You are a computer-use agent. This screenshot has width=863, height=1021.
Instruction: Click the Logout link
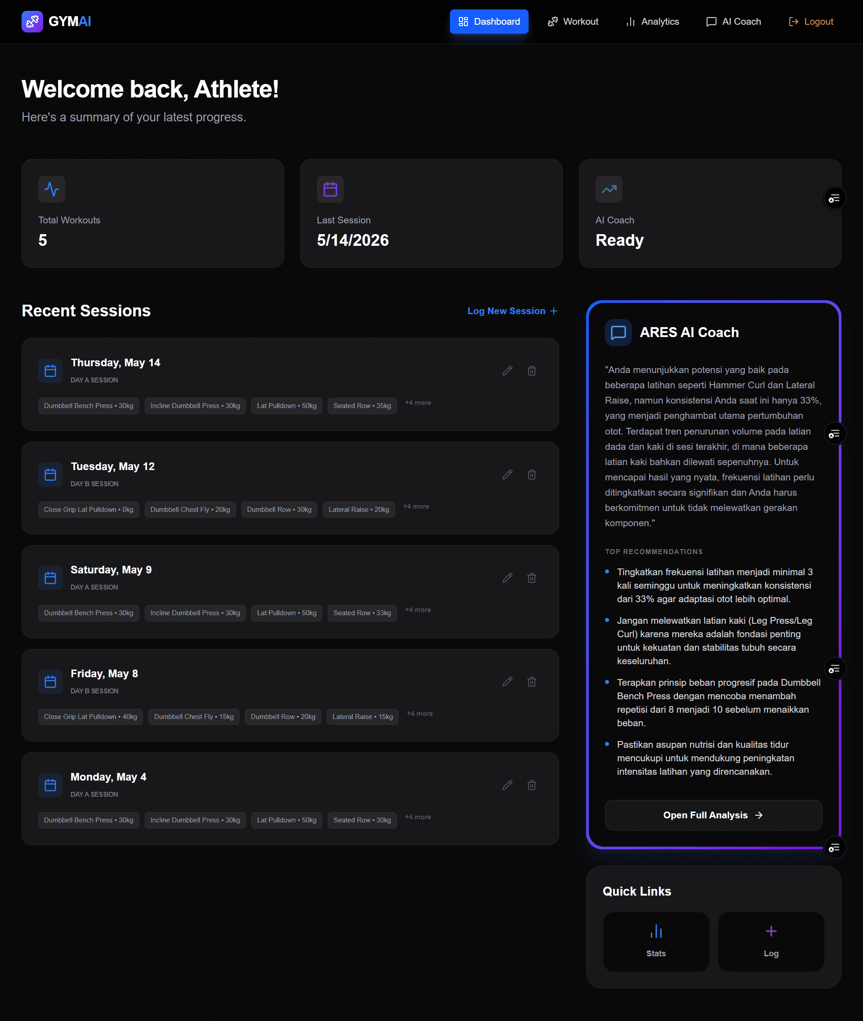click(811, 22)
